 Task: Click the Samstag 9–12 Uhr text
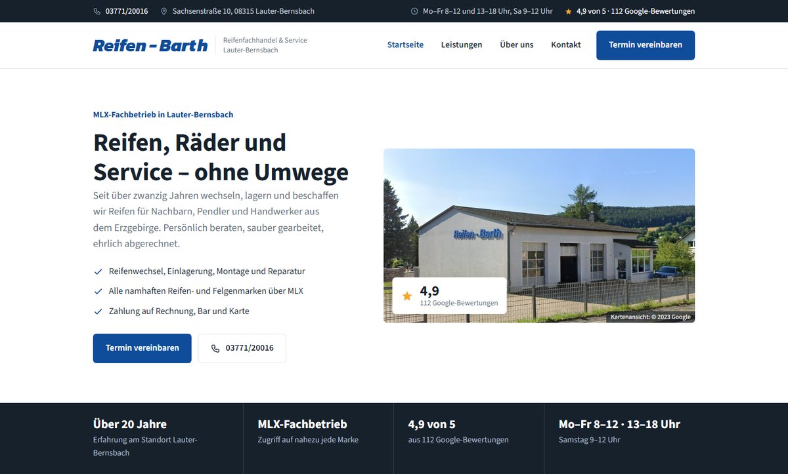pyautogui.click(x=590, y=440)
